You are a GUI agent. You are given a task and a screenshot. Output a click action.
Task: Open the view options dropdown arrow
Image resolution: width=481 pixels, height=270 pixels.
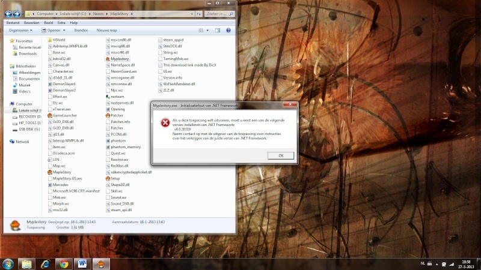click(x=207, y=31)
